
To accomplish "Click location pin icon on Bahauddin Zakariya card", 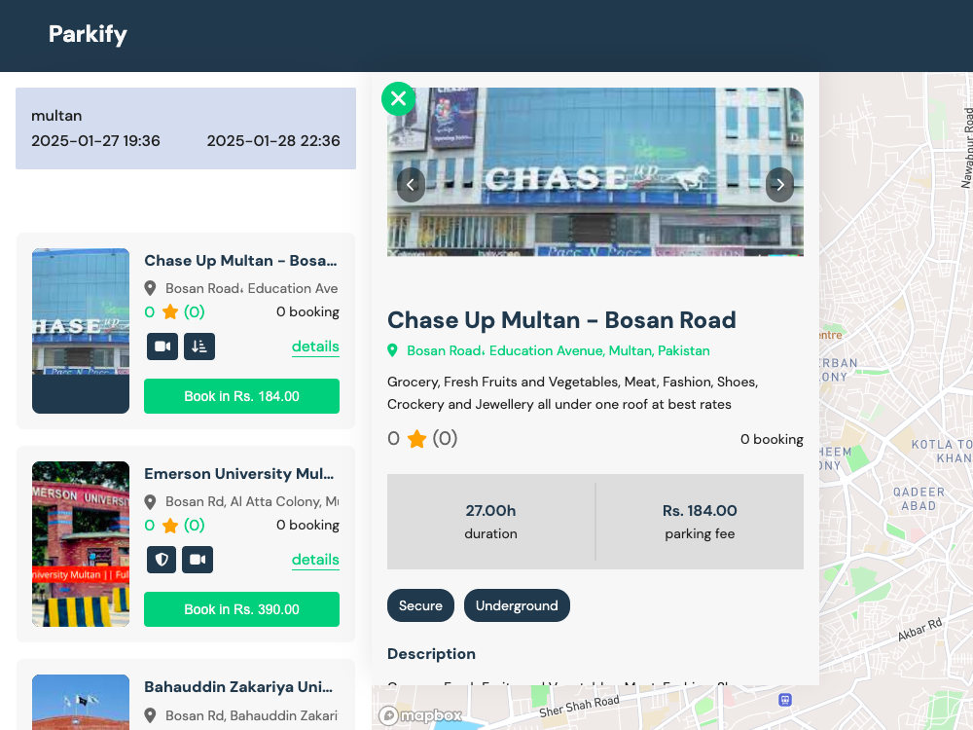I will 150,715.
